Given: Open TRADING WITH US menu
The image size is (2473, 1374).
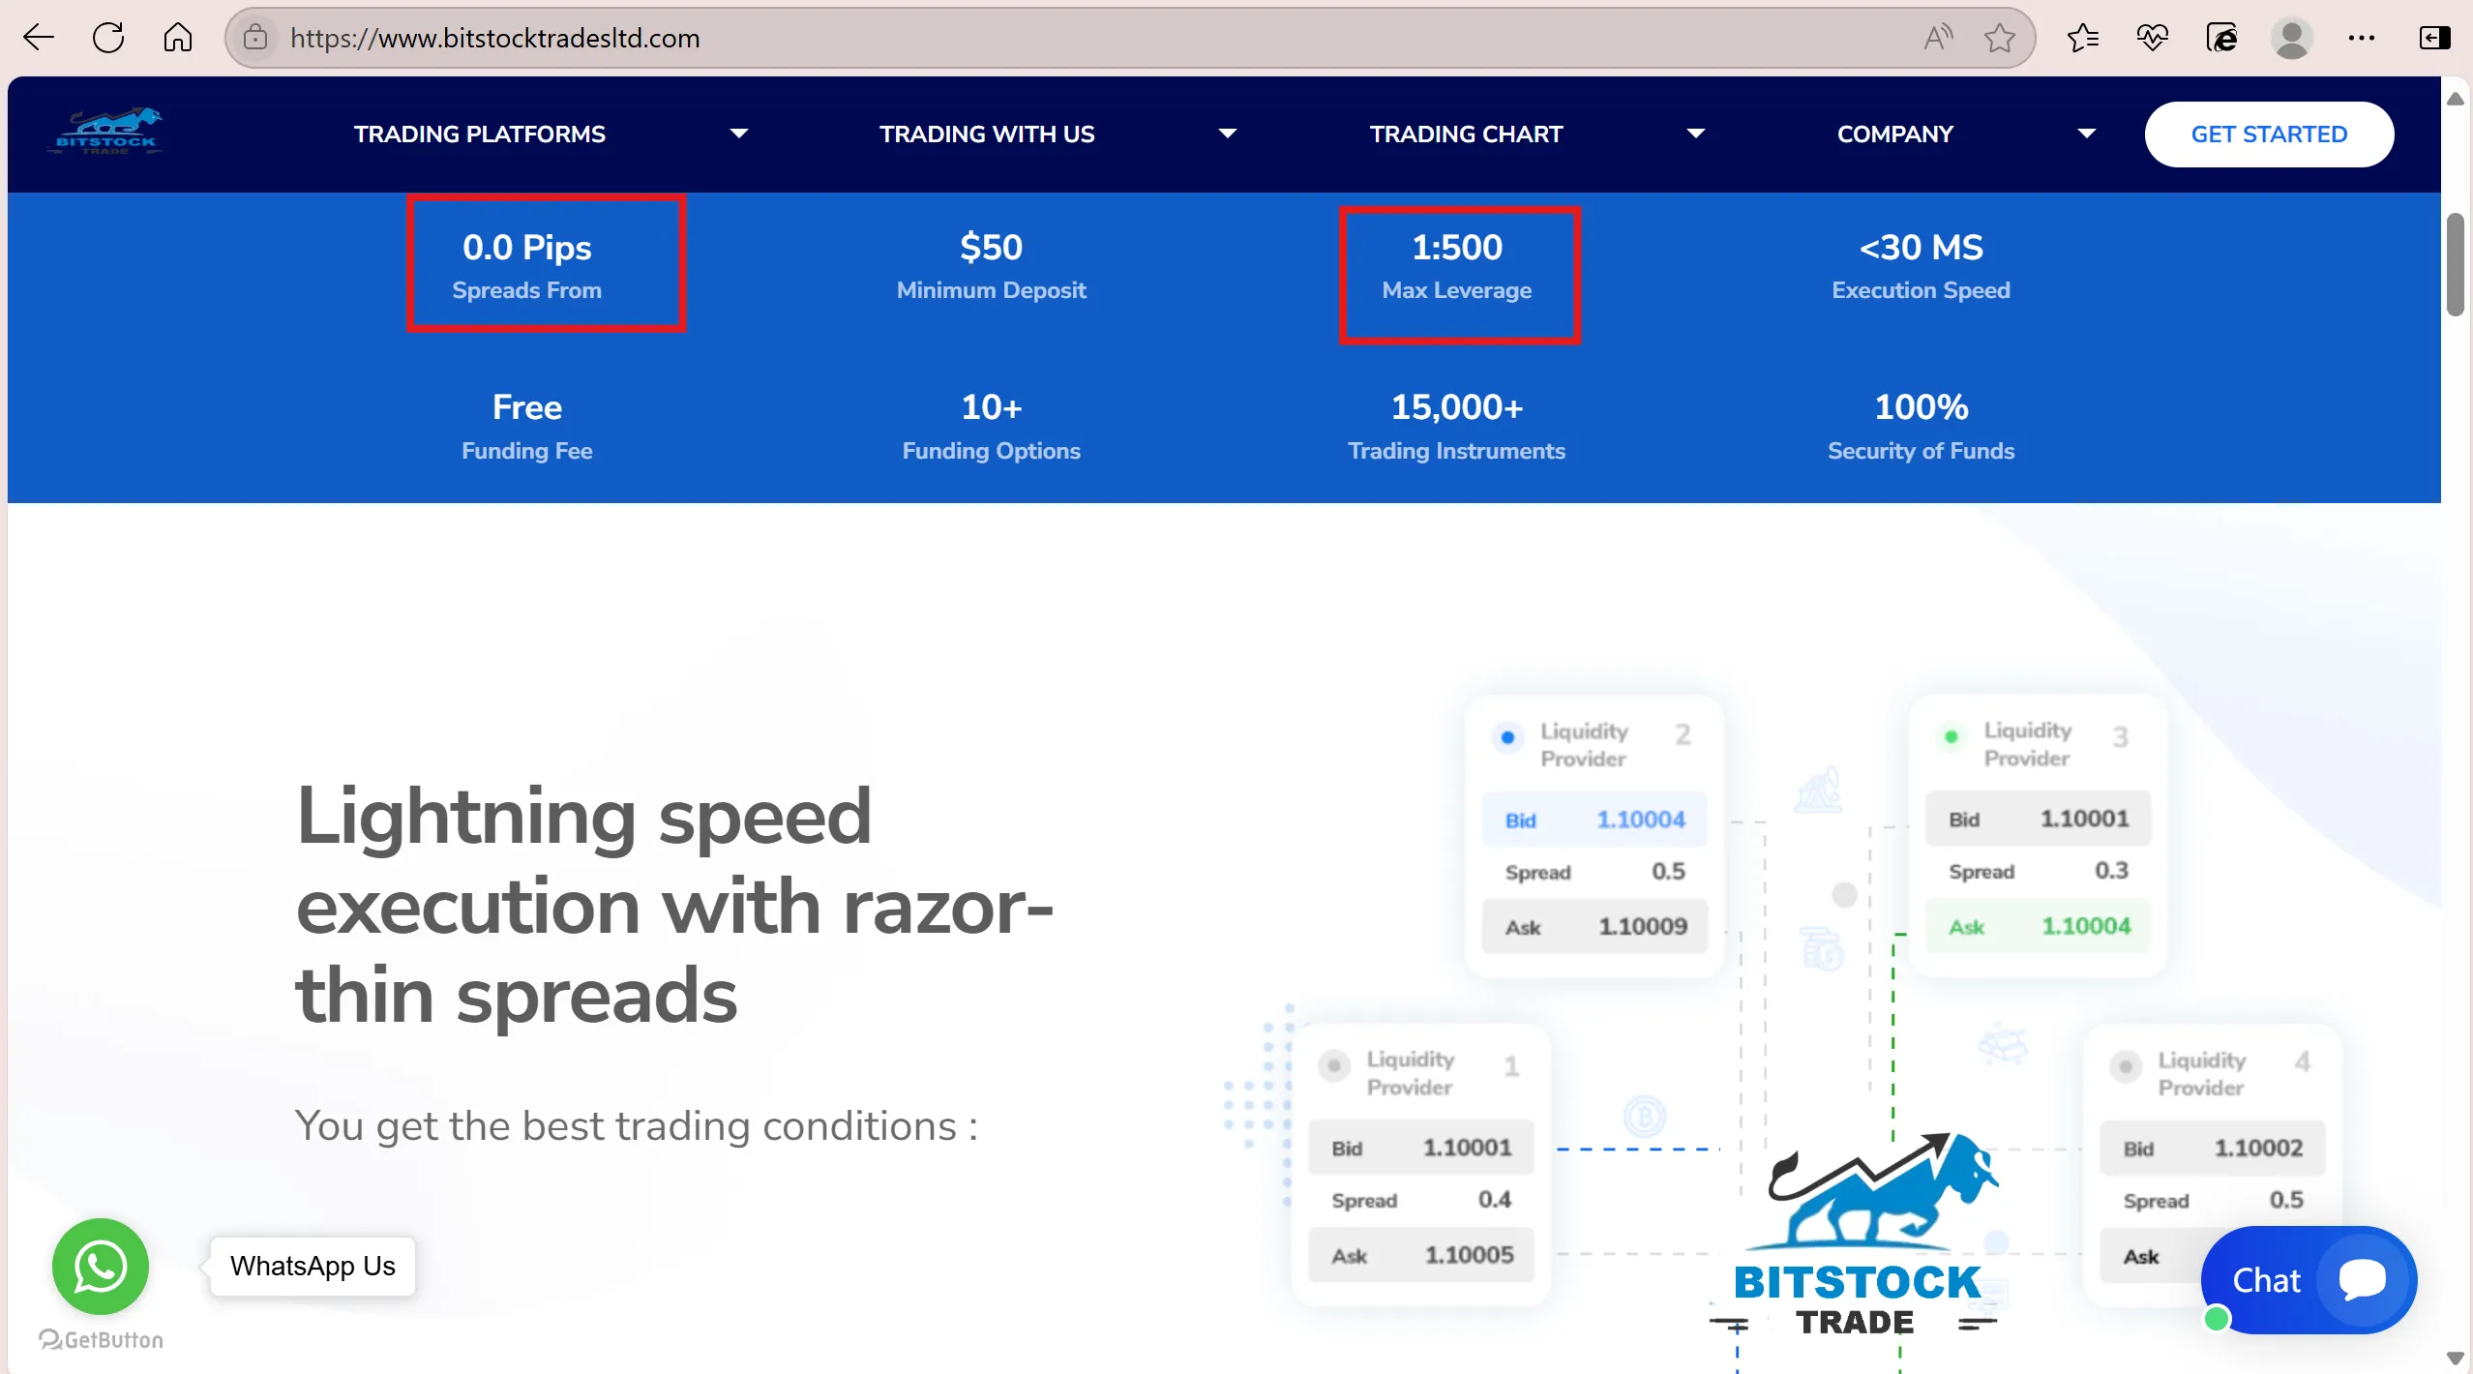Looking at the screenshot, I should click(987, 134).
